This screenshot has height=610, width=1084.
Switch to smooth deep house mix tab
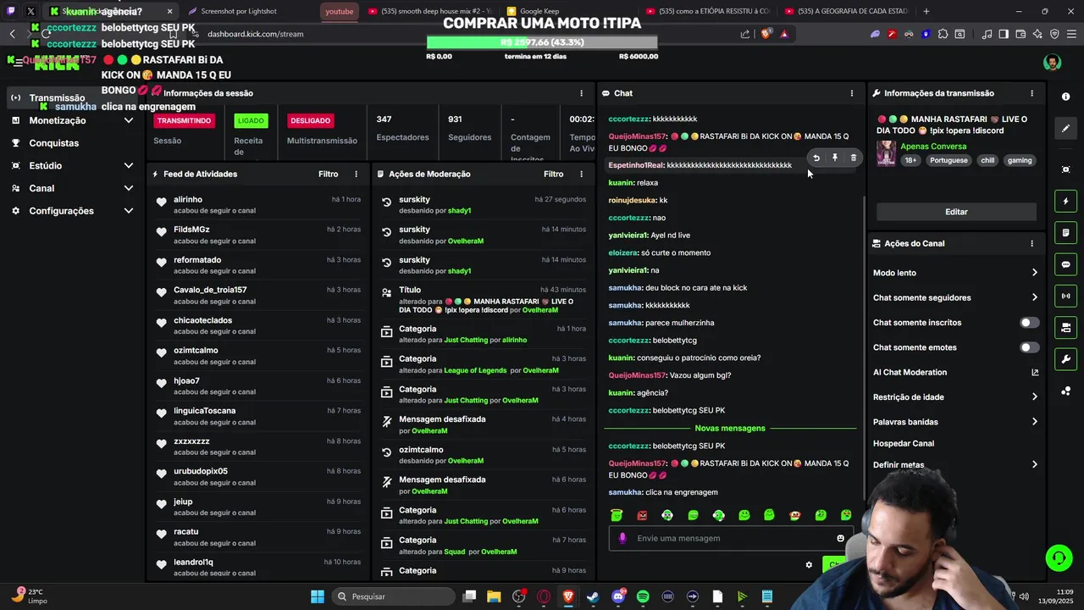432,11
